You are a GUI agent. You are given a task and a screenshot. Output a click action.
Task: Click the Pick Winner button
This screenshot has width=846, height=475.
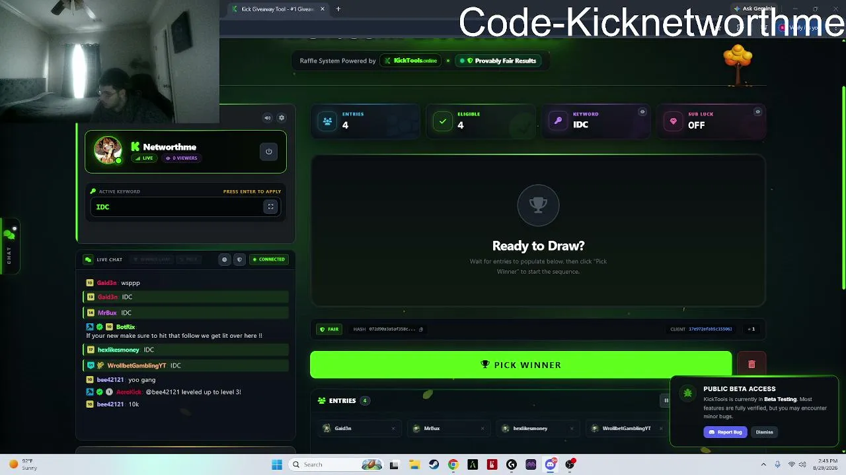[521, 365]
